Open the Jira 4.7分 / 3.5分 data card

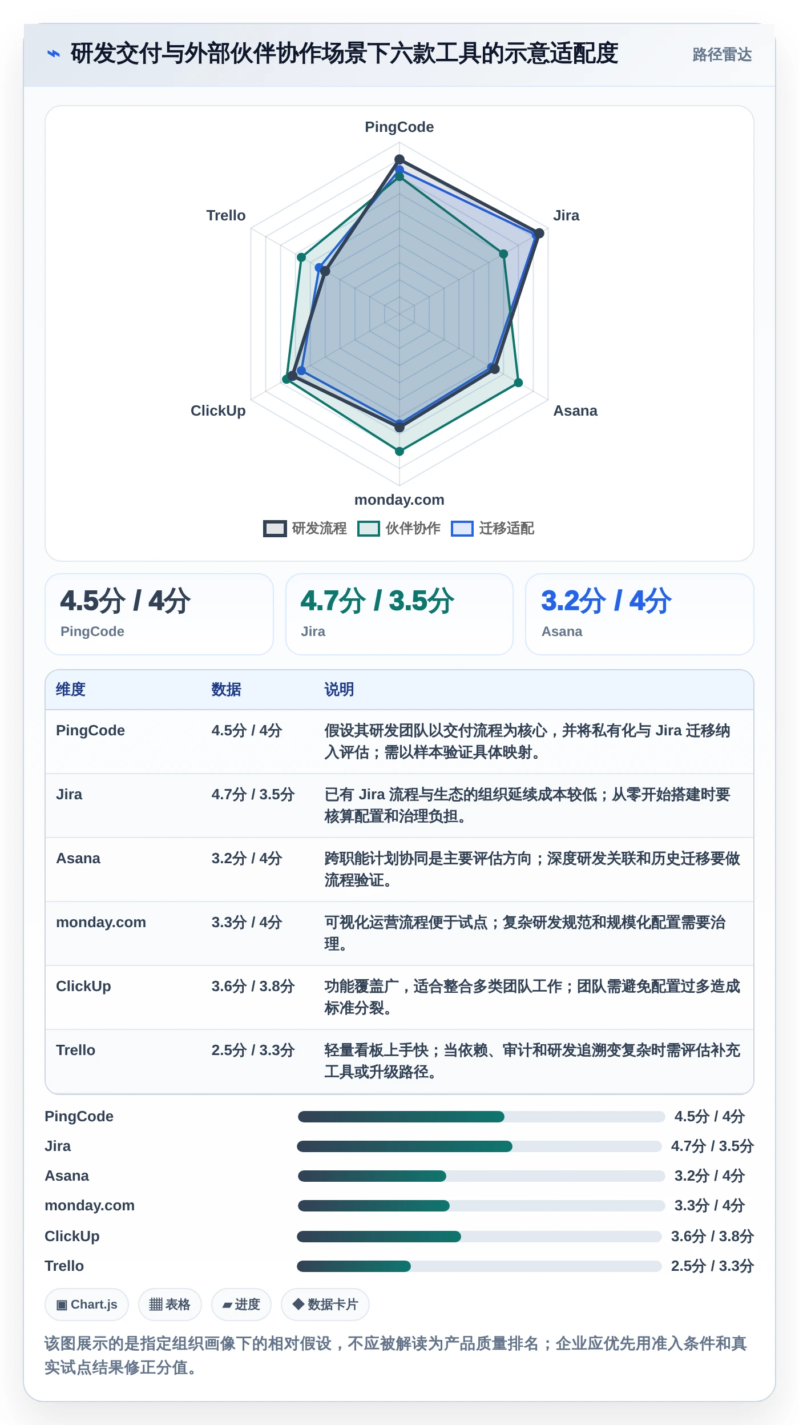pyautogui.click(x=399, y=614)
